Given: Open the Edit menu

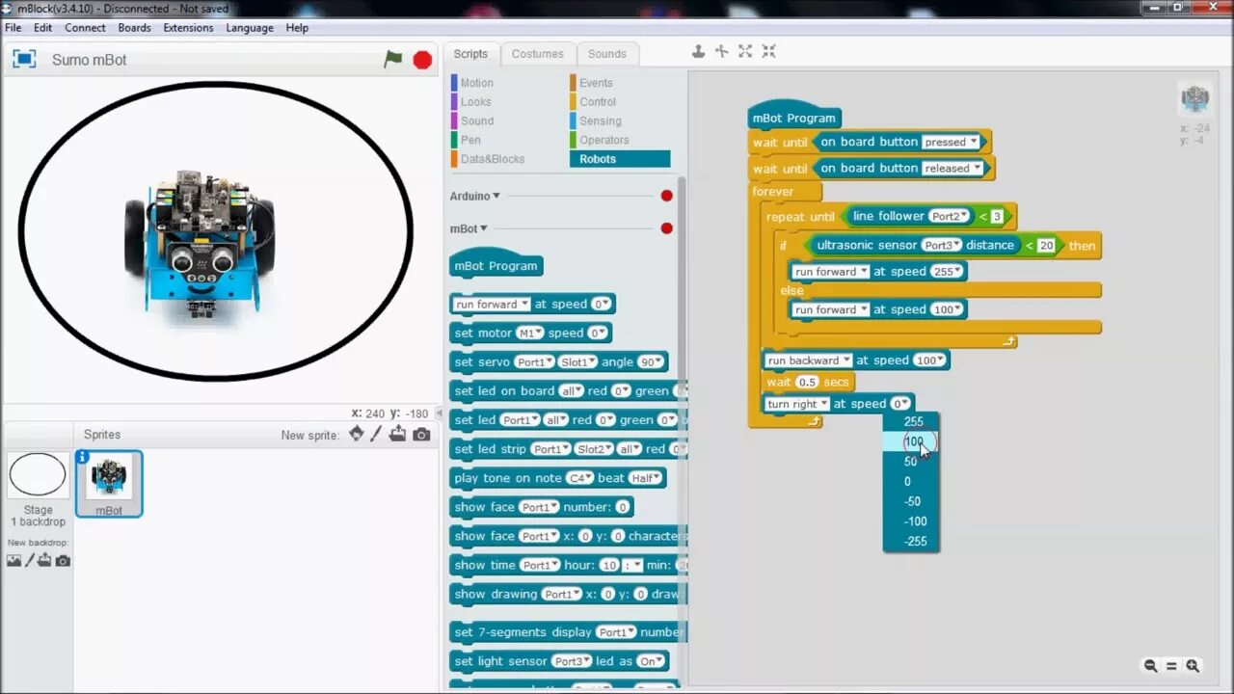Looking at the screenshot, I should coord(43,28).
